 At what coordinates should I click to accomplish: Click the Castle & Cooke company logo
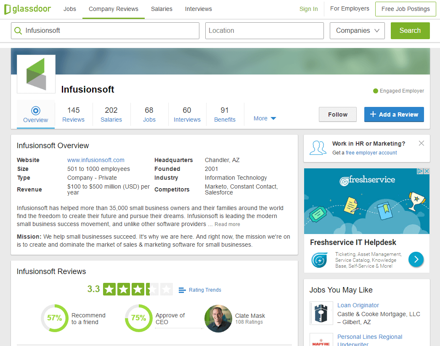click(x=321, y=313)
